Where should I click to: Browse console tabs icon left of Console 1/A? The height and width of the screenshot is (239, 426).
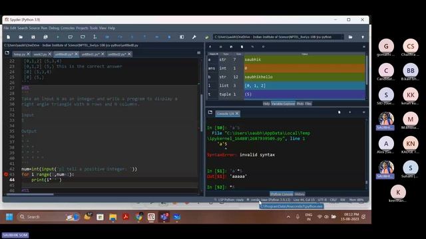[210, 112]
